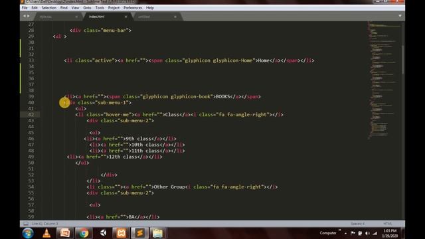Image resolution: width=425 pixels, height=239 pixels.
Task: Toggle side bar icon in status bar
Action: coord(26,224)
